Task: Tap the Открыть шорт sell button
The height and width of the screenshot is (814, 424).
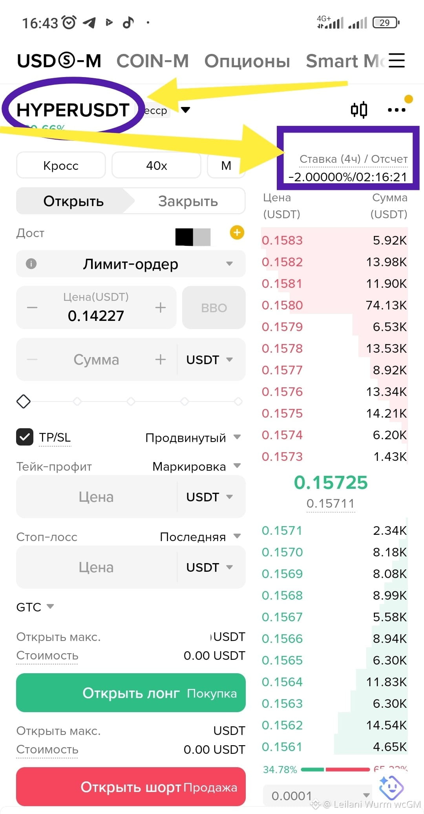Action: coord(131,787)
